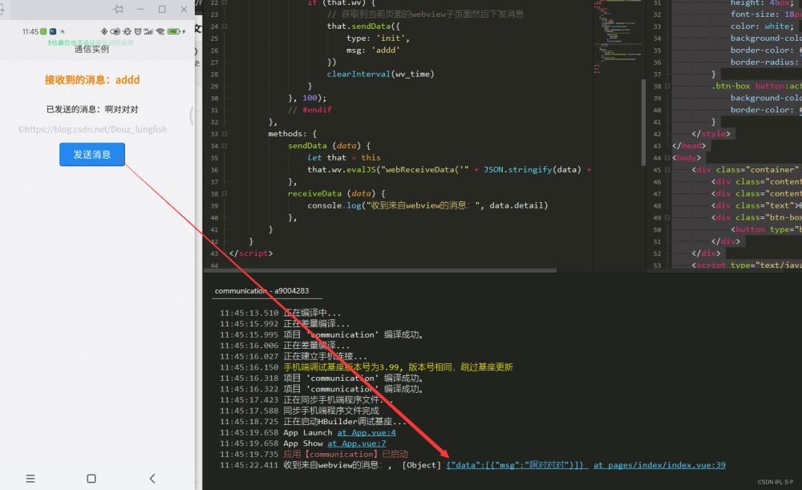802x490 pixels.
Task: Tap the Bluetooth icon in phone status bar
Action: click(x=104, y=32)
